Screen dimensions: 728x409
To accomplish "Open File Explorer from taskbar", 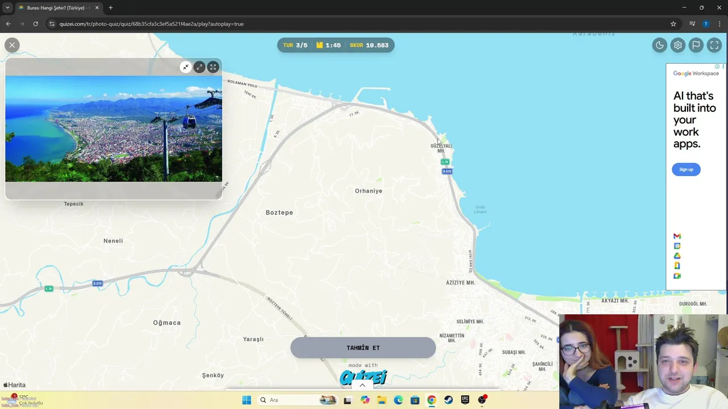I will (x=382, y=400).
